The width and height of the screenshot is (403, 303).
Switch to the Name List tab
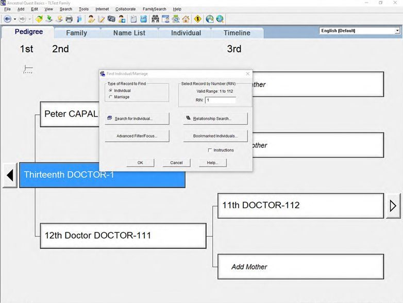(129, 33)
